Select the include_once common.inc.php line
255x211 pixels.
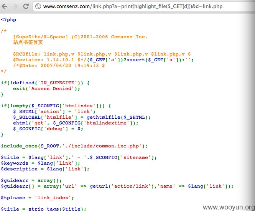tap(74, 146)
